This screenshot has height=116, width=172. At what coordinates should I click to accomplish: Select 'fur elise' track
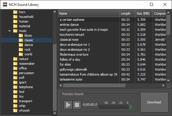112,64
